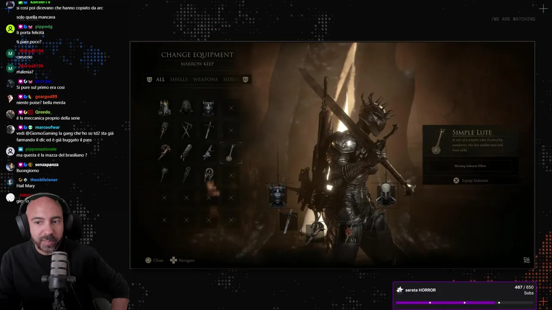Select the crowned helmet shell in inventory
Viewport: 552px width, 310px height.
coord(164,107)
